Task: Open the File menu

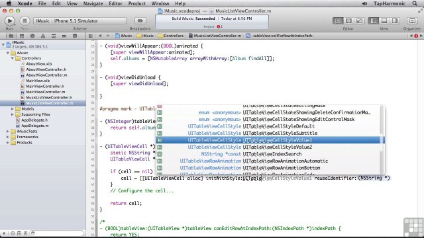Action: (x=42, y=3)
